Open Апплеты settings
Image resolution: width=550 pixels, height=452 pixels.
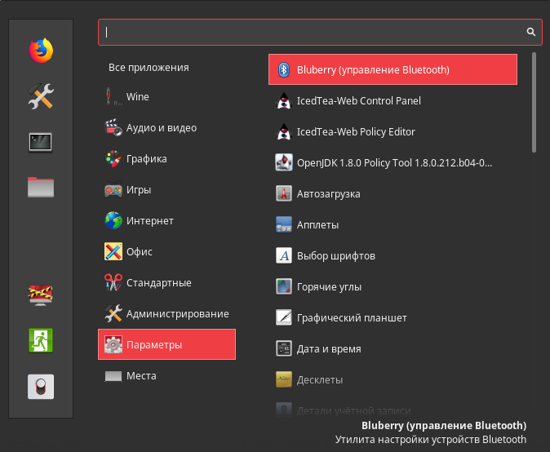393,224
